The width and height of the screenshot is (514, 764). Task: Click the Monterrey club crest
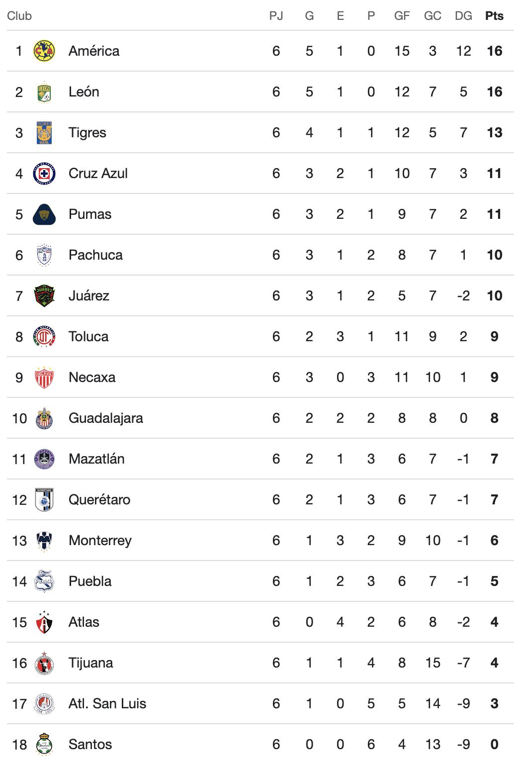click(x=44, y=541)
